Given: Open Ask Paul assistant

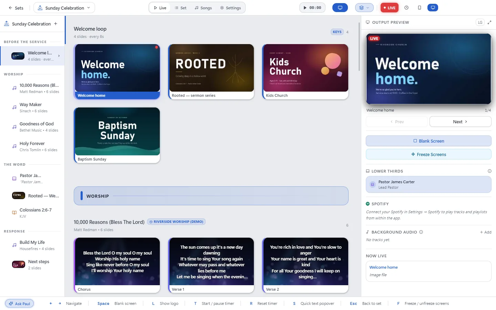Looking at the screenshot, I should click(20, 304).
